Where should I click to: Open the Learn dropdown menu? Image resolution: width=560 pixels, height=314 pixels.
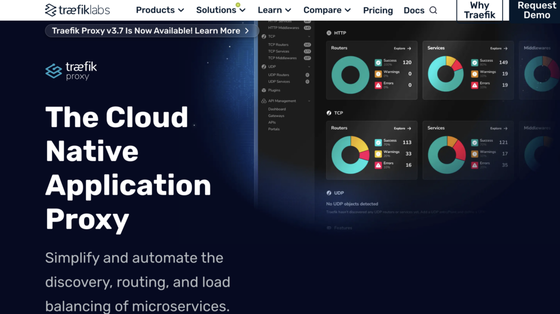(275, 10)
